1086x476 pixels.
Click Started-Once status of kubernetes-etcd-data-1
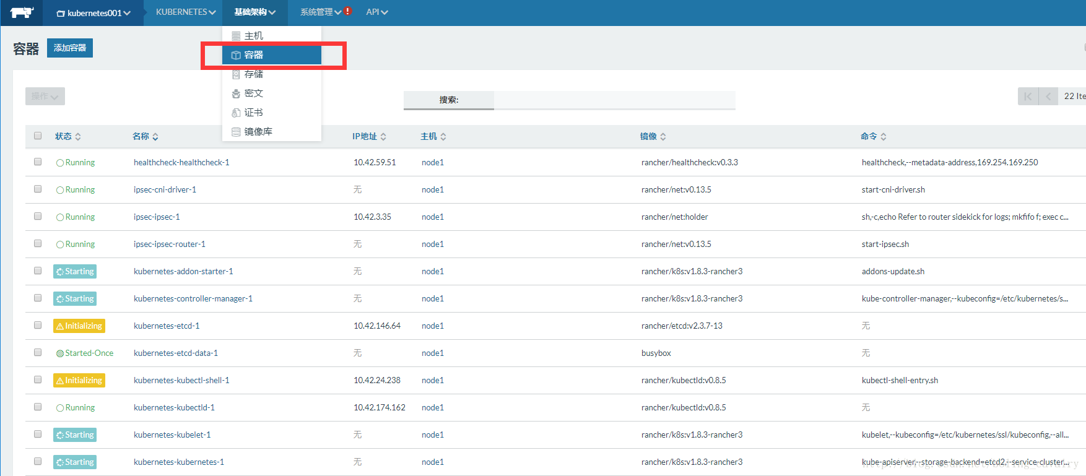pyautogui.click(x=85, y=353)
